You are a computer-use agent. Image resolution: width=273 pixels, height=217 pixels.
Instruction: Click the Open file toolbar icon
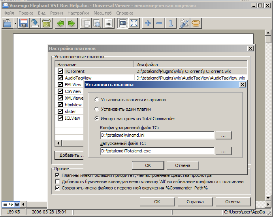pos(7,23)
